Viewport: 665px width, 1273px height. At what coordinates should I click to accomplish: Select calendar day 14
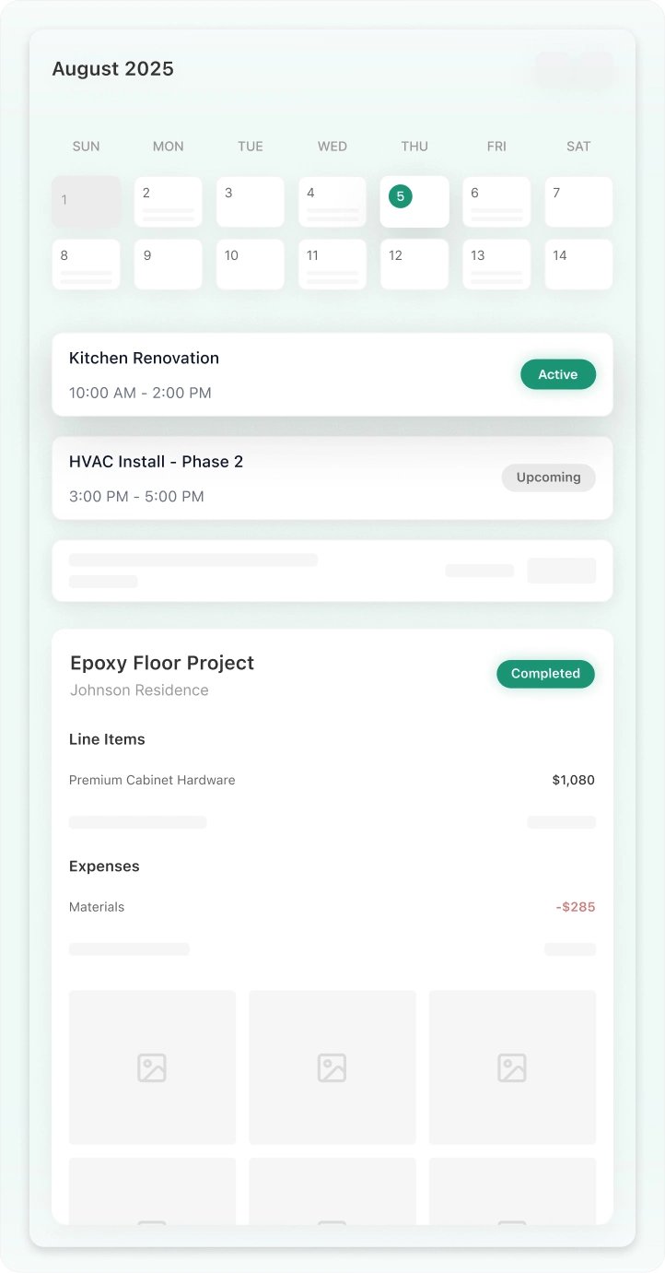click(x=578, y=264)
